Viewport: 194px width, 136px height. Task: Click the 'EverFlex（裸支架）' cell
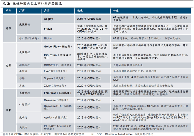58,71
